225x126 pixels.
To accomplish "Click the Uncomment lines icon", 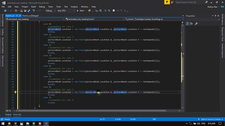I will pos(100,11).
